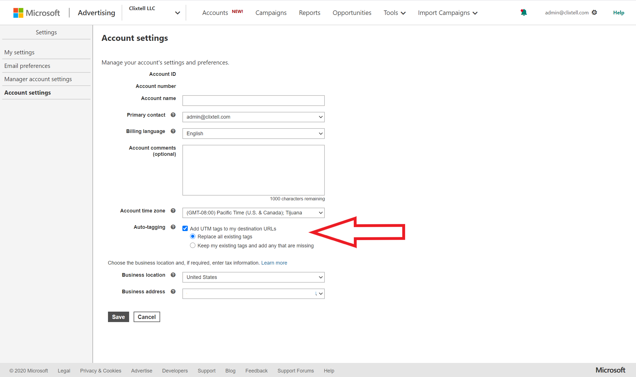This screenshot has width=636, height=377.
Task: Show help for Auto-tagging
Action: coord(173,227)
